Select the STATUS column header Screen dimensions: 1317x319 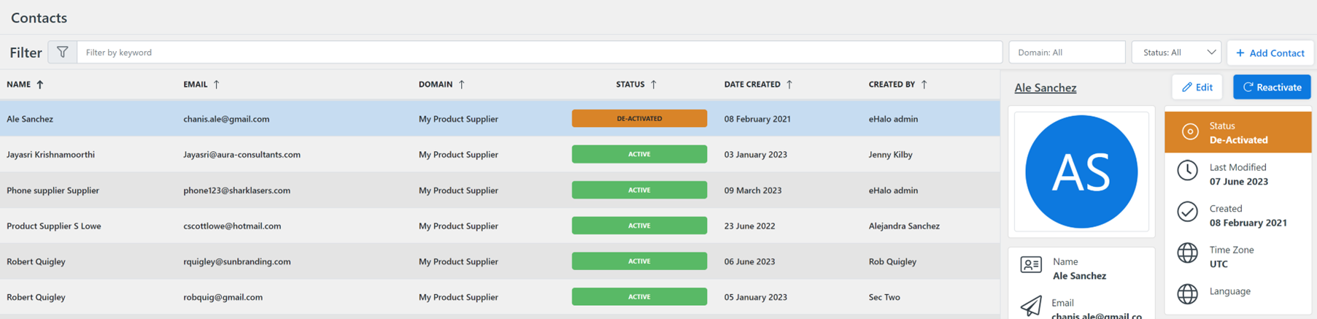pyautogui.click(x=630, y=85)
